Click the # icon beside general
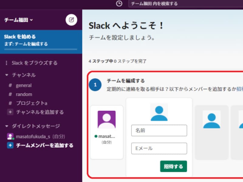Image resolution: width=243 pixels, height=182 pixels. tap(10, 86)
